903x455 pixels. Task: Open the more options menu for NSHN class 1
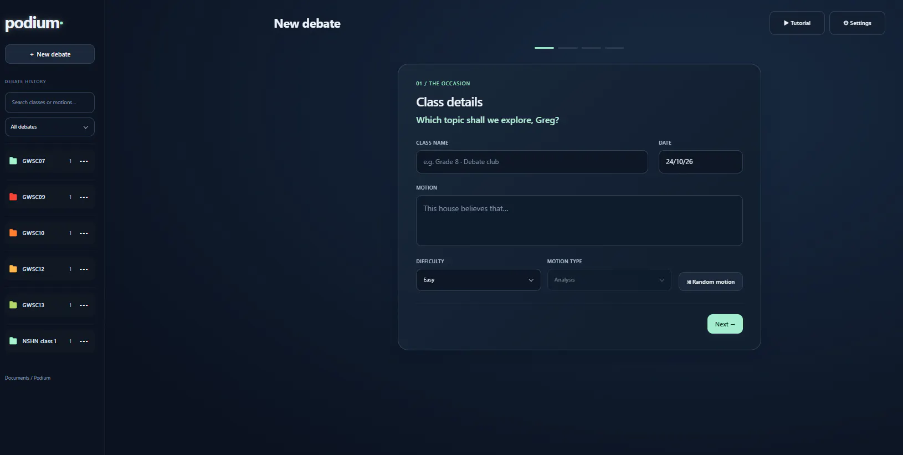click(x=84, y=341)
